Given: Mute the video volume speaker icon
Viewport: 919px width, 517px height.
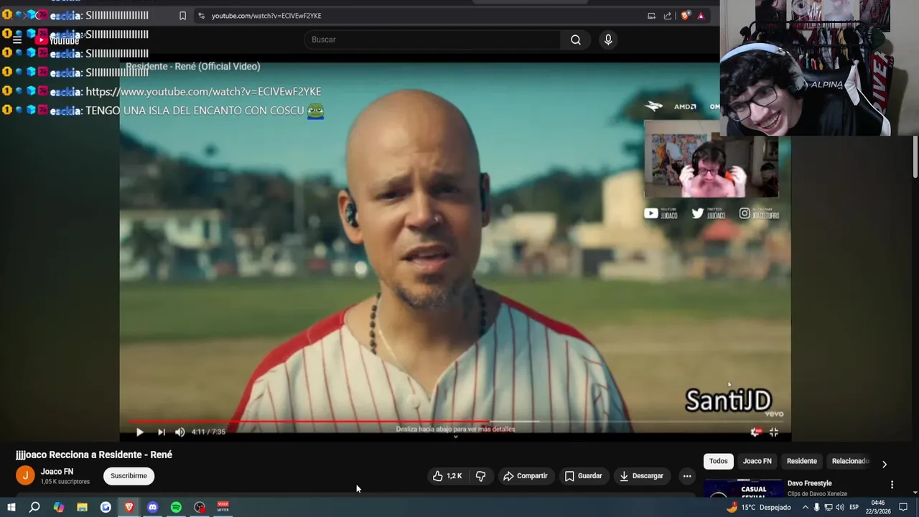Looking at the screenshot, I should tap(180, 432).
